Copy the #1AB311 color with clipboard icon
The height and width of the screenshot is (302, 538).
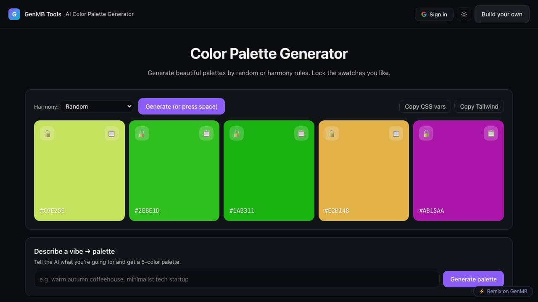coord(301,133)
